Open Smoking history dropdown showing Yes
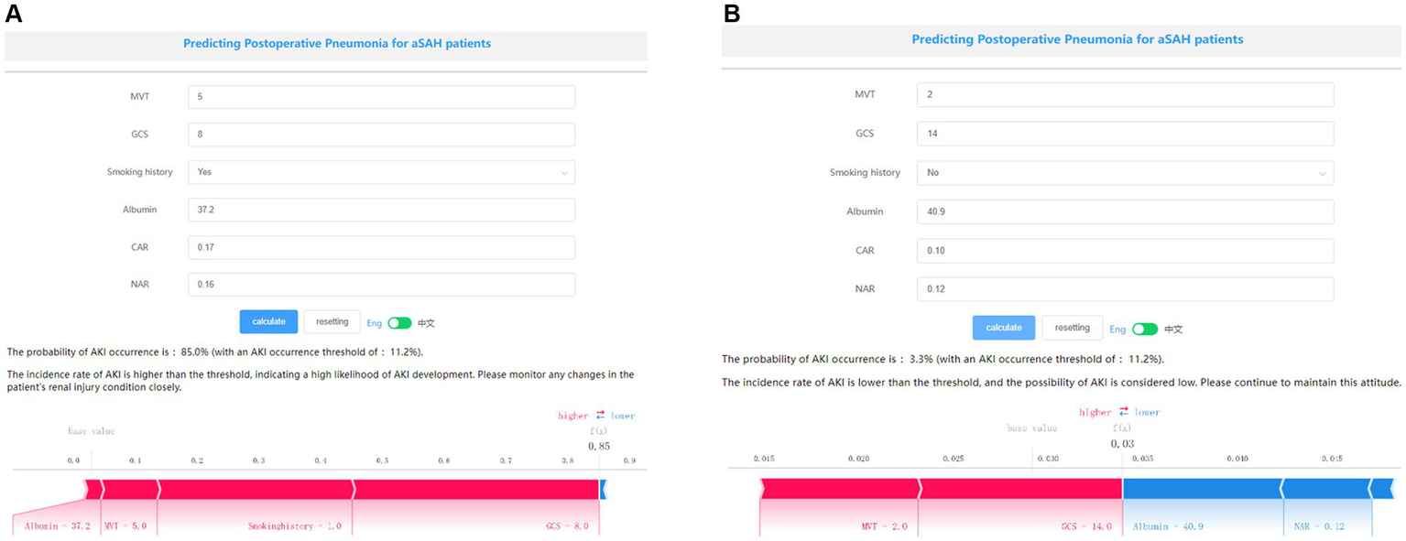 click(x=381, y=172)
